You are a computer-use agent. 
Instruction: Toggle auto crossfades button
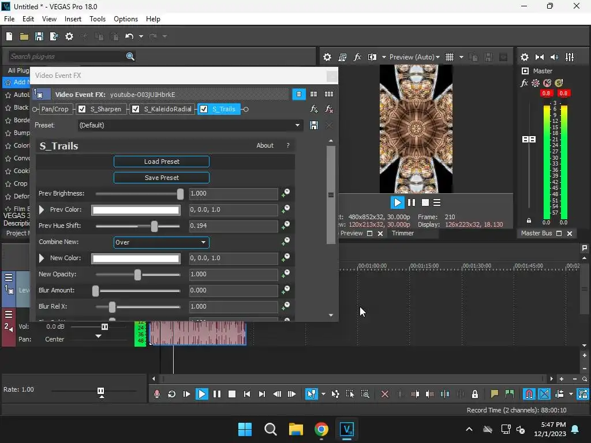[544, 394]
